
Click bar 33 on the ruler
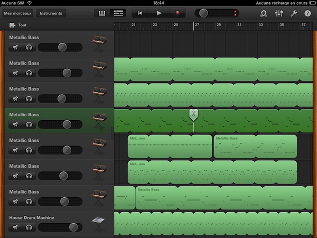[261, 25]
